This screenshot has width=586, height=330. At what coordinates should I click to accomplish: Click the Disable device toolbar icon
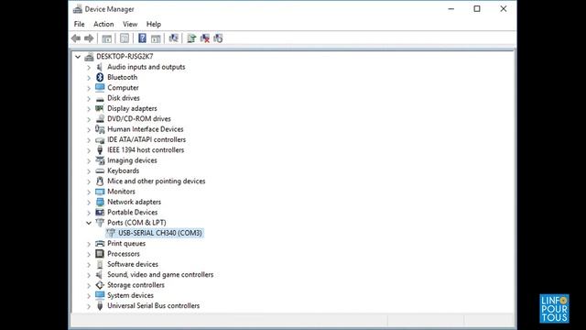point(218,38)
